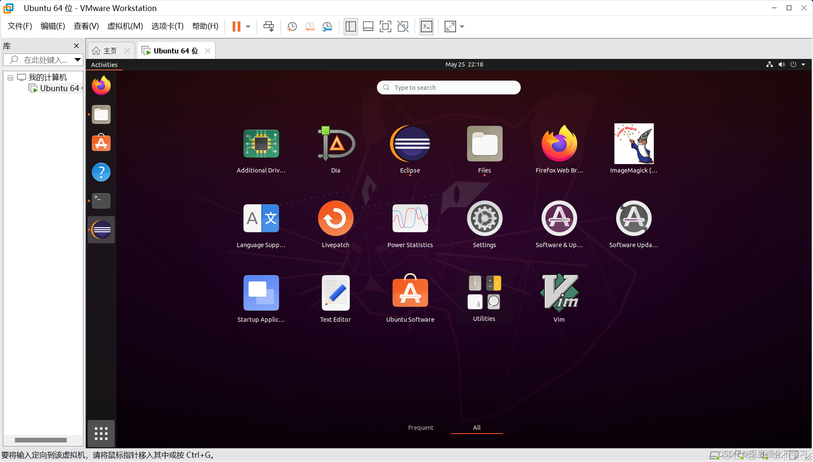Launch Text Editor app
Image resolution: width=813 pixels, height=462 pixels.
point(336,299)
